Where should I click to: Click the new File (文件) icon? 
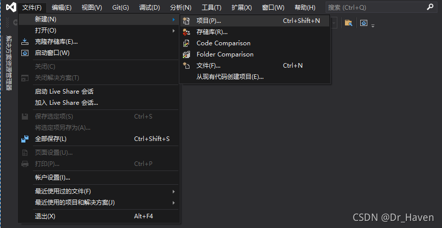(x=186, y=66)
